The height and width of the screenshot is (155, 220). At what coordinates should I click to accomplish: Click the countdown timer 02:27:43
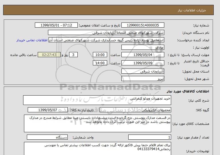pyautogui.click(x=49, y=55)
